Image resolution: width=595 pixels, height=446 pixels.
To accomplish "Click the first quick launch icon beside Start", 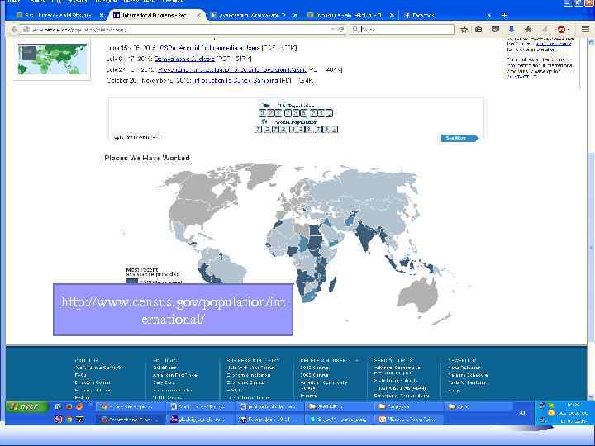I will 58,406.
